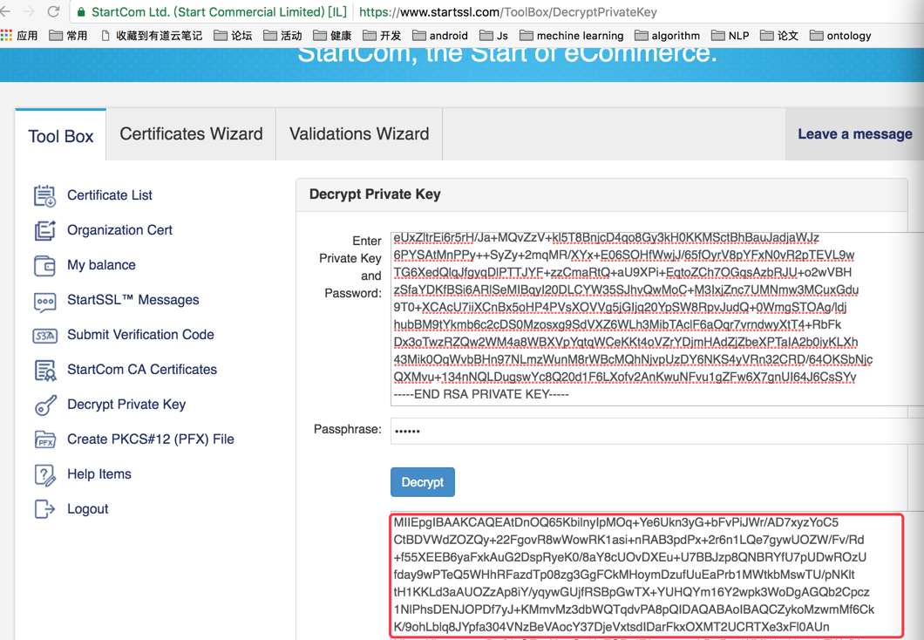This screenshot has width=924, height=640.
Task: Click the green SSL padlock icon
Action: tap(81, 12)
